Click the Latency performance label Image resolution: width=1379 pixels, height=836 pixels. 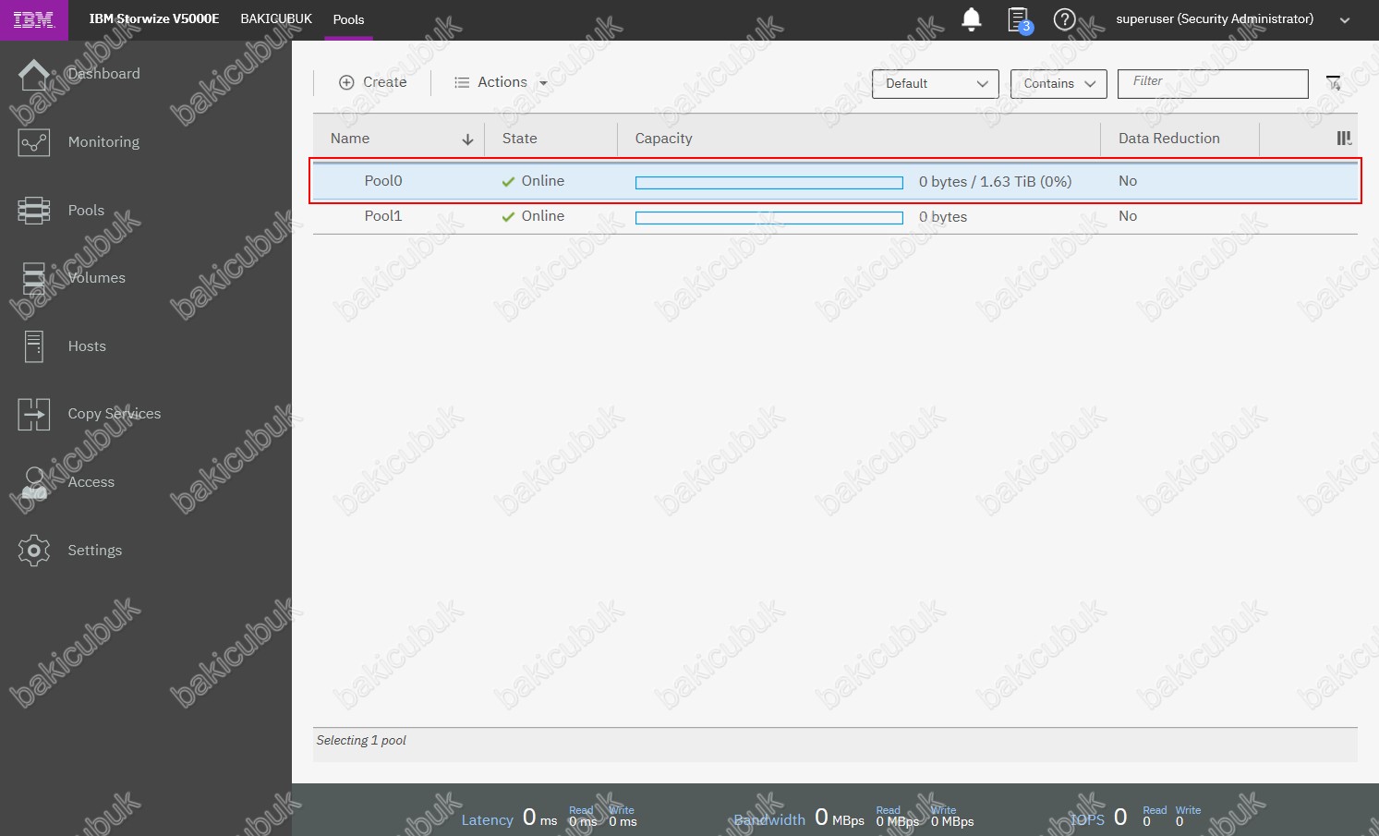pyautogui.click(x=487, y=819)
